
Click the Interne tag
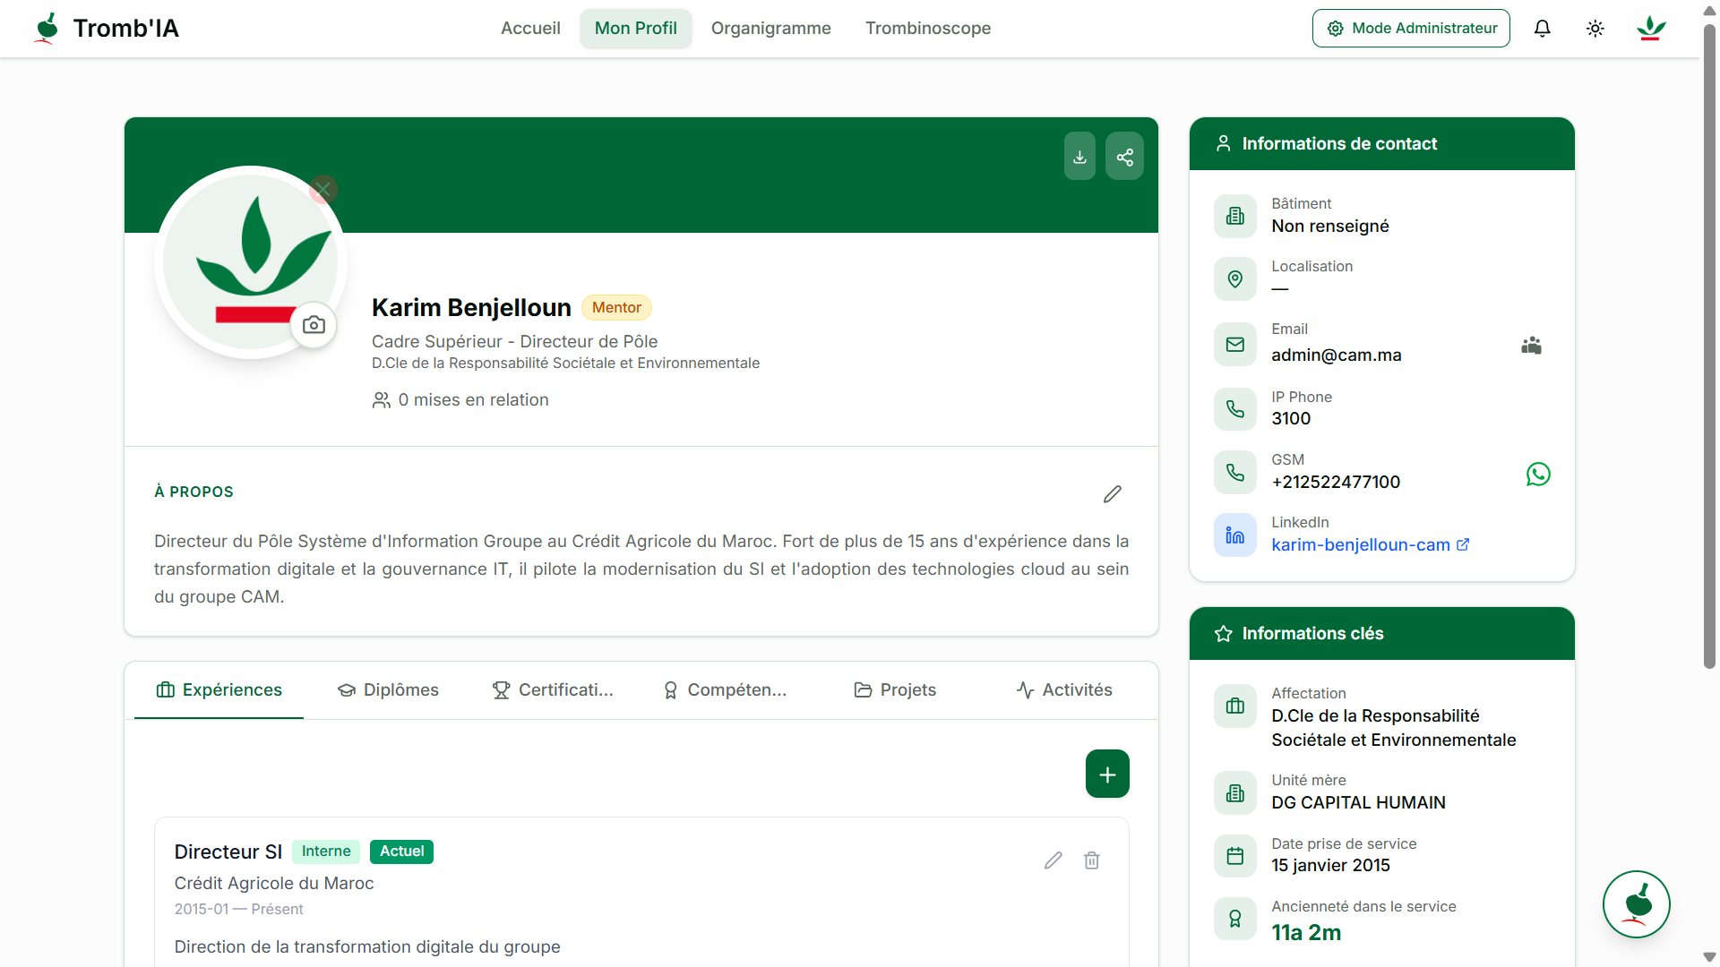[326, 851]
